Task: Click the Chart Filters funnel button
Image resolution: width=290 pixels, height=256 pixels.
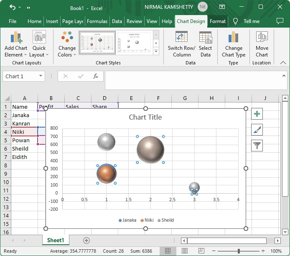Action: pyautogui.click(x=257, y=146)
